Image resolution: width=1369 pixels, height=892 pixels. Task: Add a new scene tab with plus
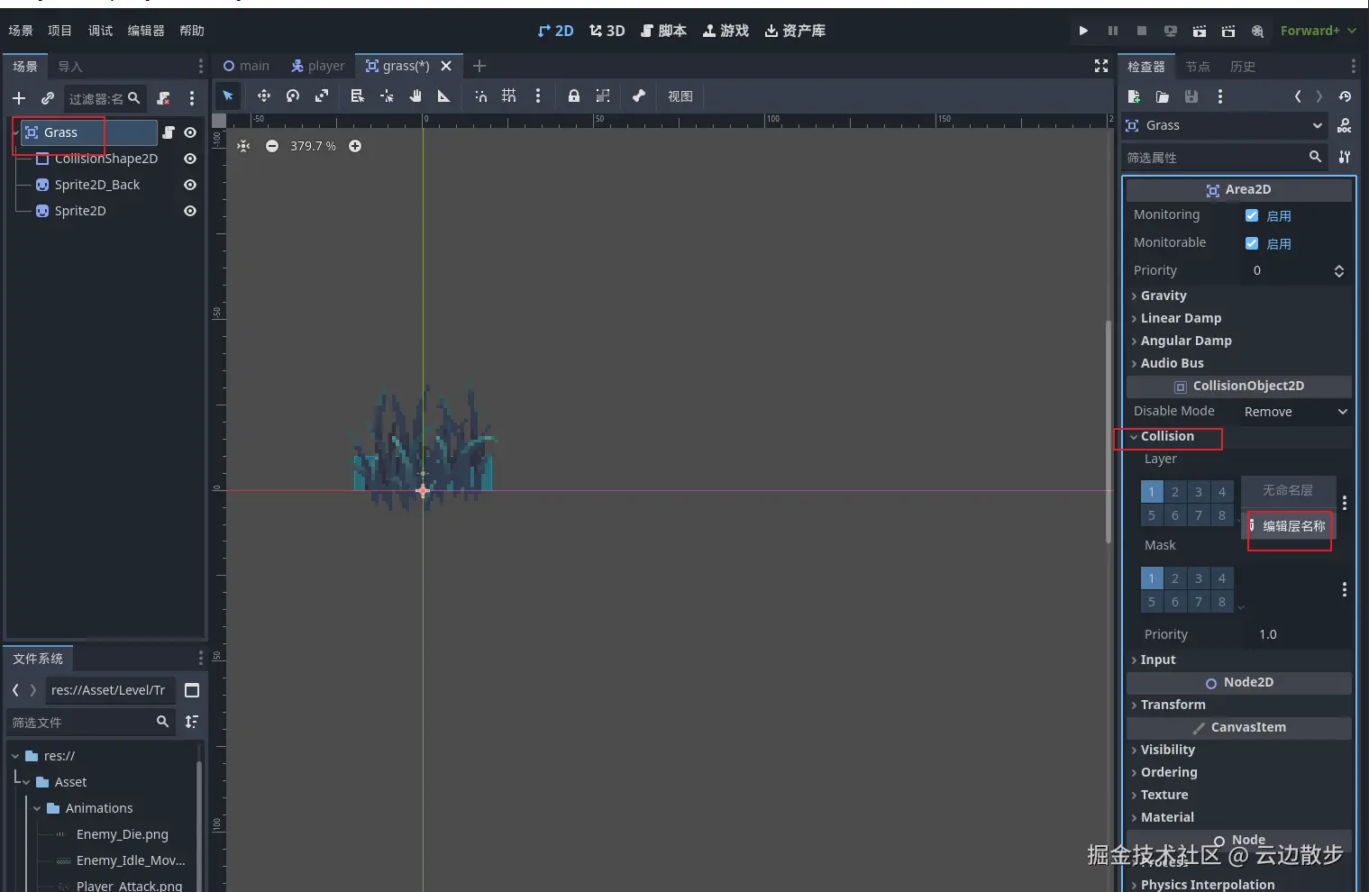[x=479, y=66]
